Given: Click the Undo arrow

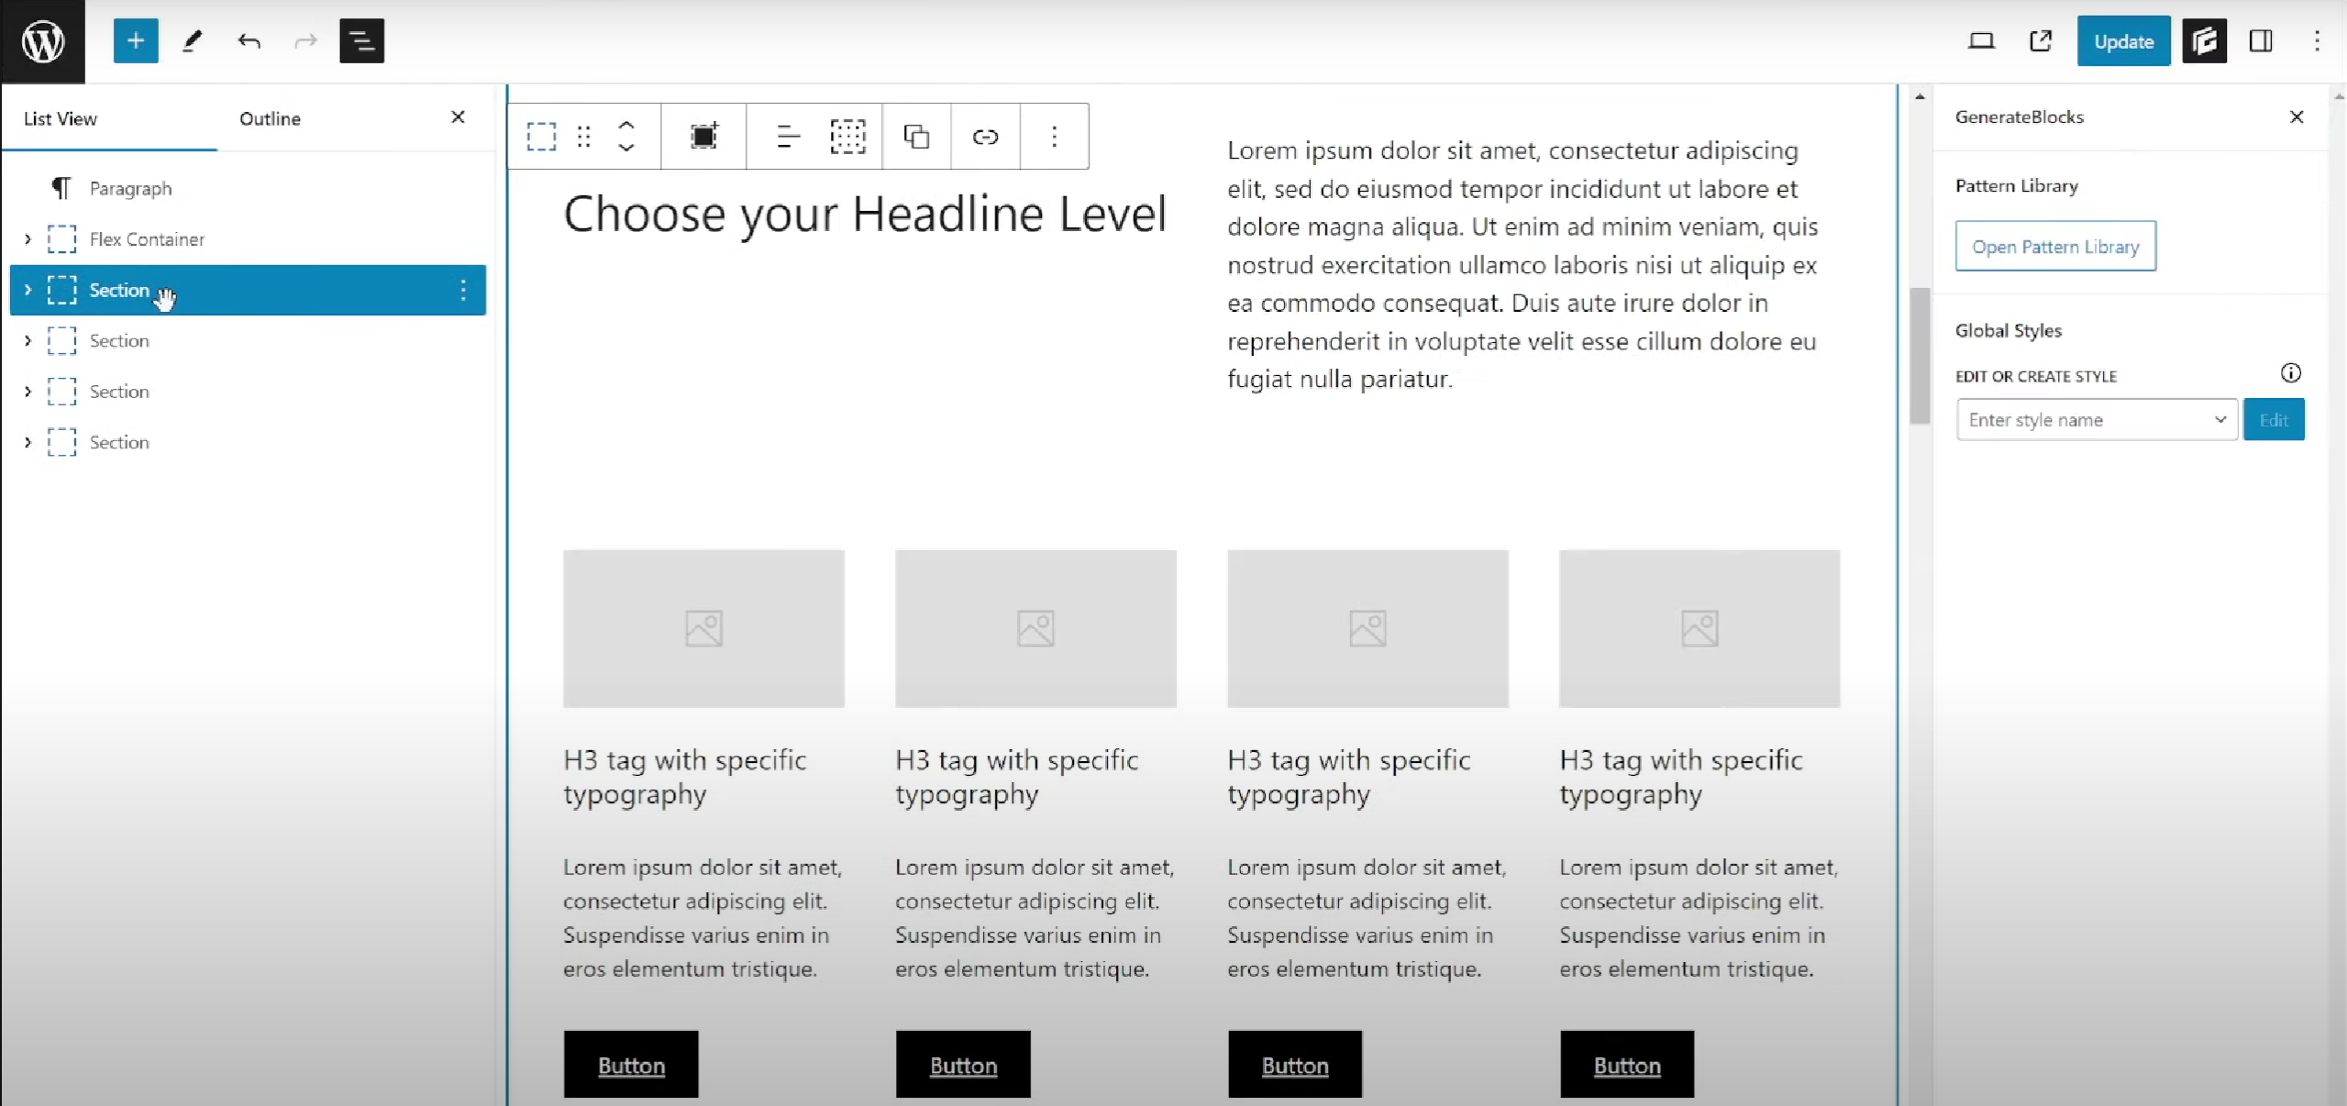Looking at the screenshot, I should click(249, 41).
